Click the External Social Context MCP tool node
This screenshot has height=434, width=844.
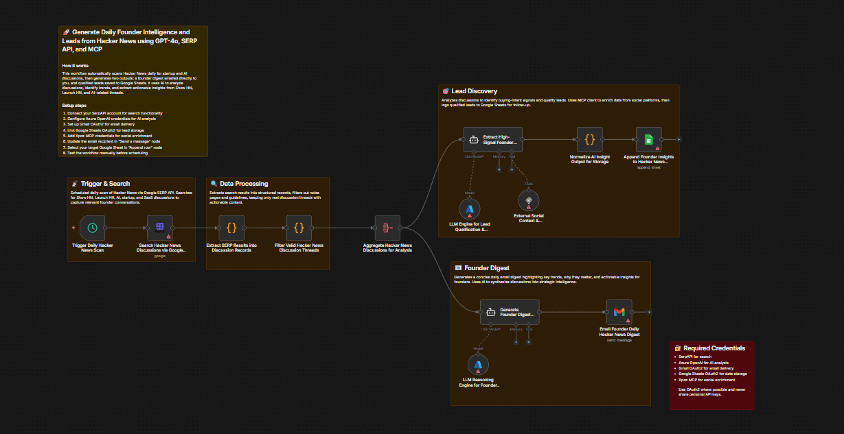click(529, 200)
